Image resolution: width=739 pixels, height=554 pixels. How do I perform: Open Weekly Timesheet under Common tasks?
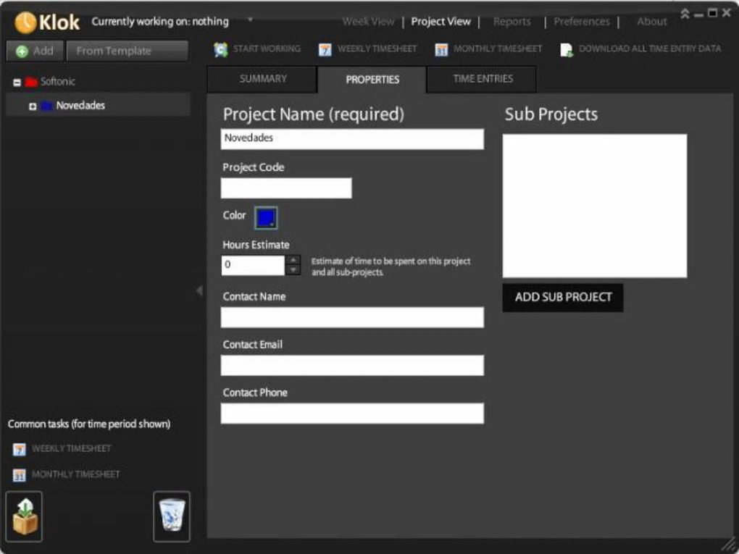tap(62, 449)
